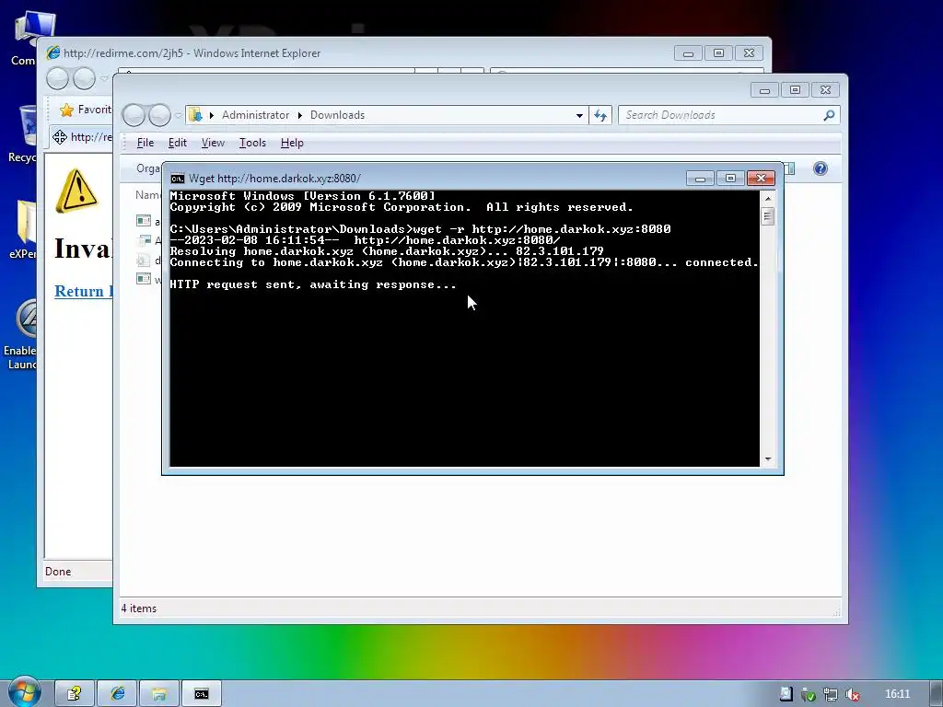This screenshot has width=943, height=707.
Task: Open Edit menu in Downloads window
Action: point(177,143)
